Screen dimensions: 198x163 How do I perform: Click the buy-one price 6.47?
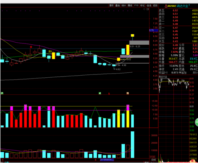pyautogui.click(x=175, y=28)
